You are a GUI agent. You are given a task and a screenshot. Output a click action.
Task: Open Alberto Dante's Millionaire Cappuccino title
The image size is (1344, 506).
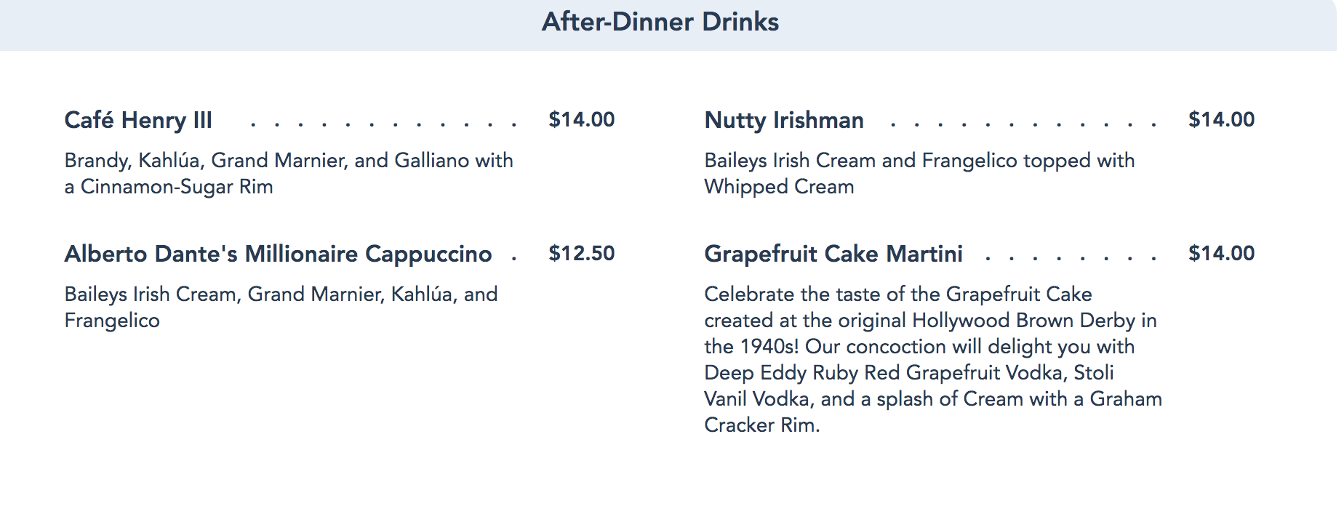[x=278, y=254]
